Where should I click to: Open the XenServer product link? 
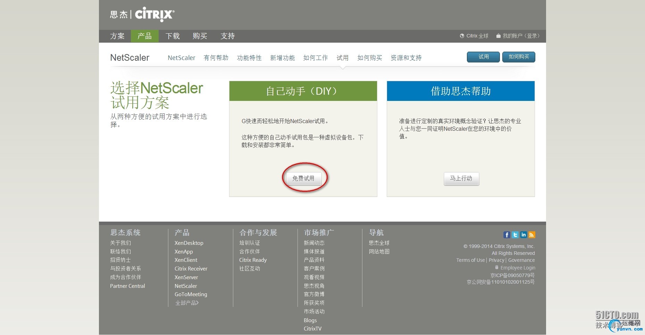pyautogui.click(x=186, y=277)
